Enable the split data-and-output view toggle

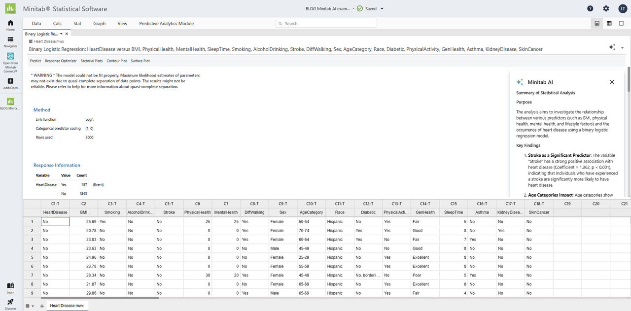coord(596,23)
